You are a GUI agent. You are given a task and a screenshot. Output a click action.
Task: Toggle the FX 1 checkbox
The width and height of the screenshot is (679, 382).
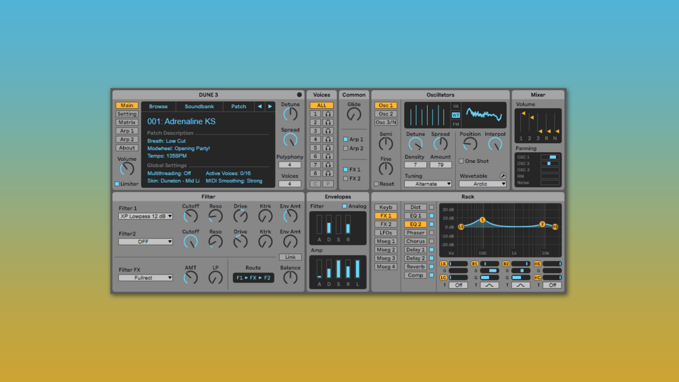pos(345,170)
